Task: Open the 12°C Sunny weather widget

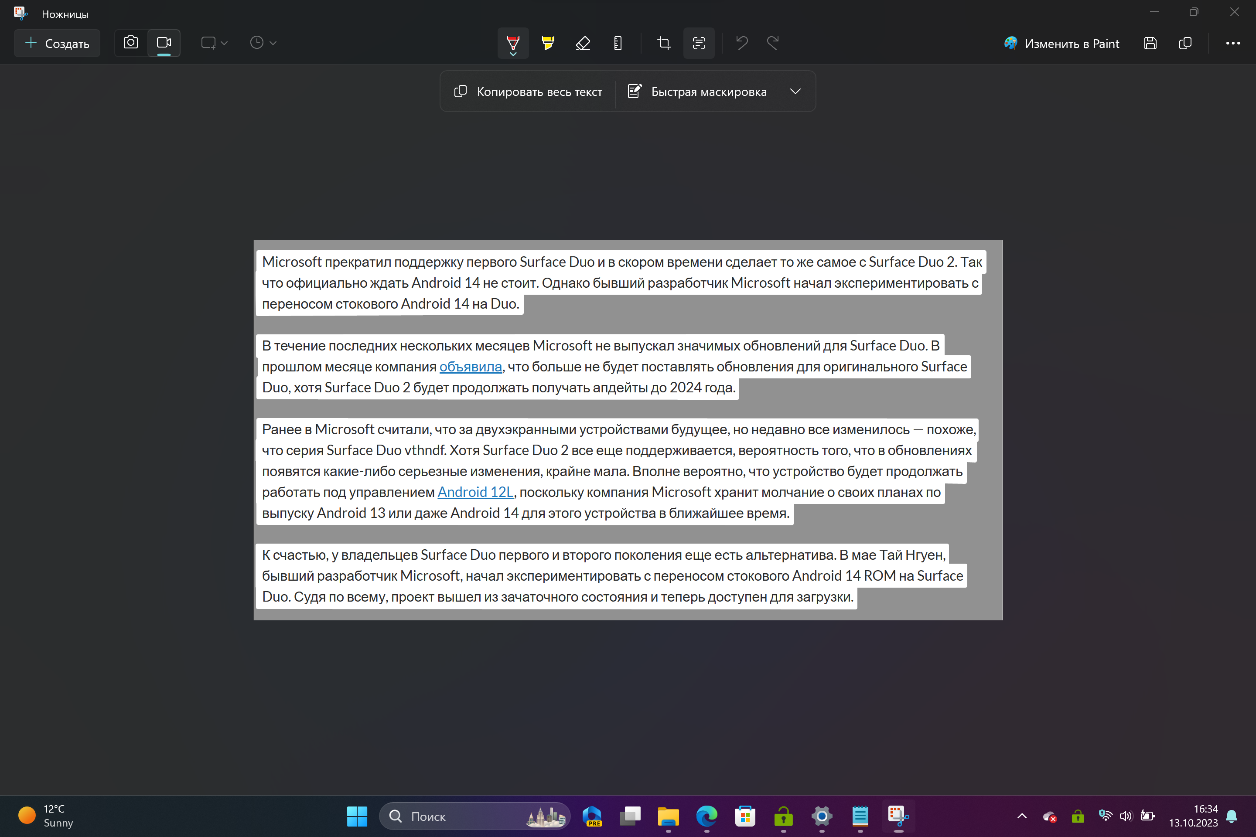Action: (x=46, y=816)
